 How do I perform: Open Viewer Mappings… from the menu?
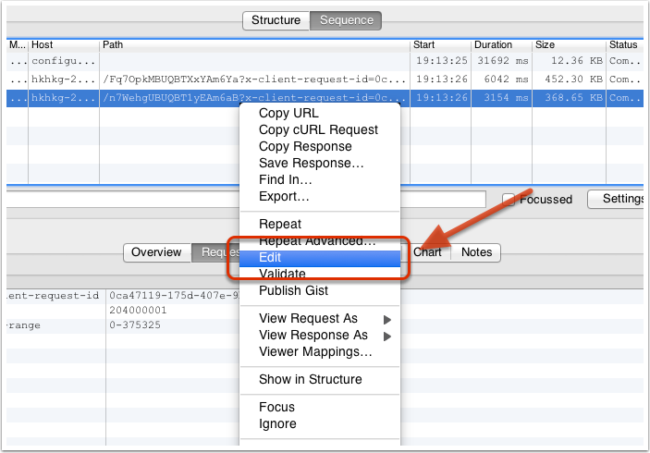(315, 351)
